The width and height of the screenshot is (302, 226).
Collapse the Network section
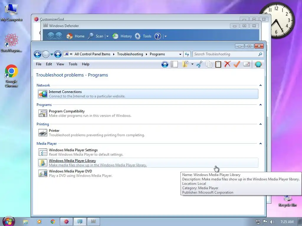pyautogui.click(x=261, y=85)
